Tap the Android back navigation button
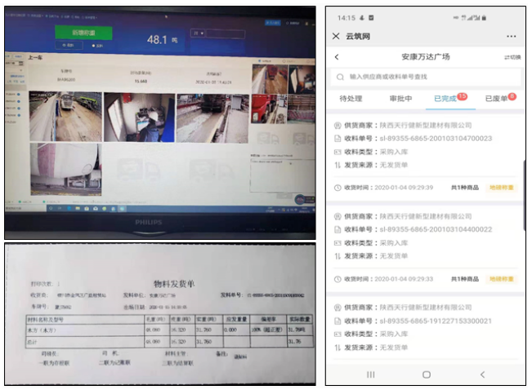 [x=482, y=374]
